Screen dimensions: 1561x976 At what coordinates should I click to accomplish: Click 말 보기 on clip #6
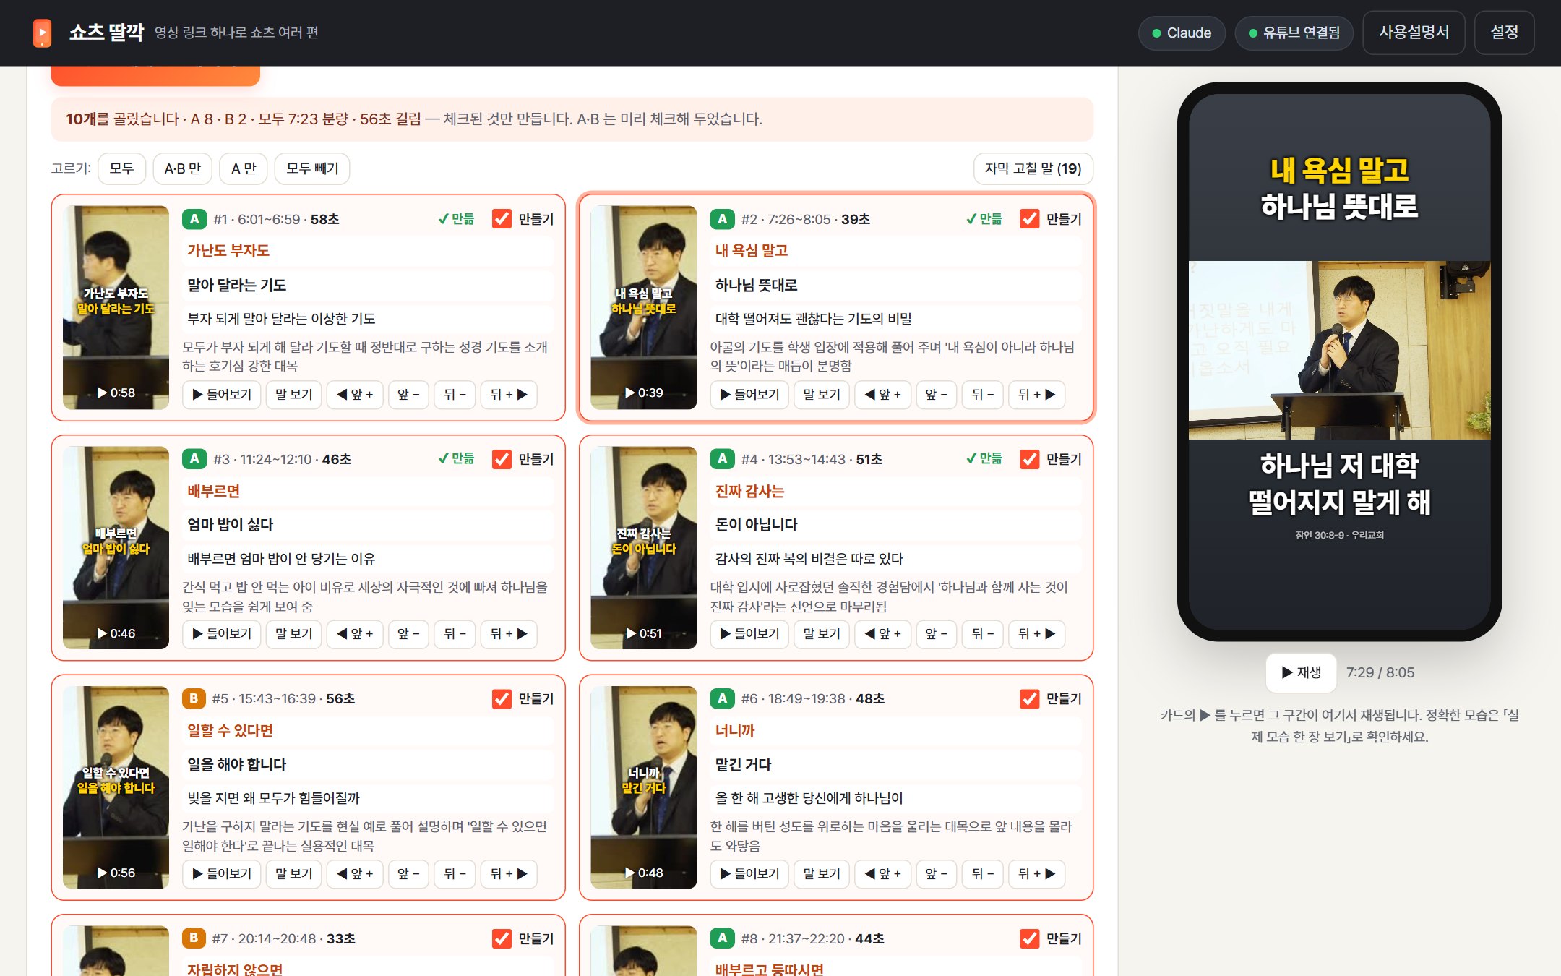[821, 874]
